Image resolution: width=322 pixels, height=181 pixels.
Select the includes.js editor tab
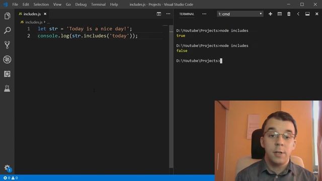(32, 14)
